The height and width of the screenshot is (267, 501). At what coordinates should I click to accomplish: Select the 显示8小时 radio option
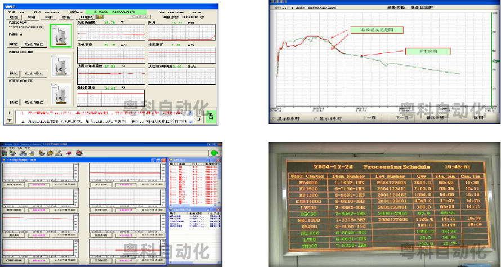[274, 119]
